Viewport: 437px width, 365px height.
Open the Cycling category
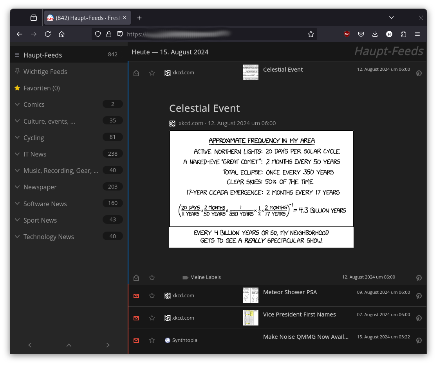point(34,138)
